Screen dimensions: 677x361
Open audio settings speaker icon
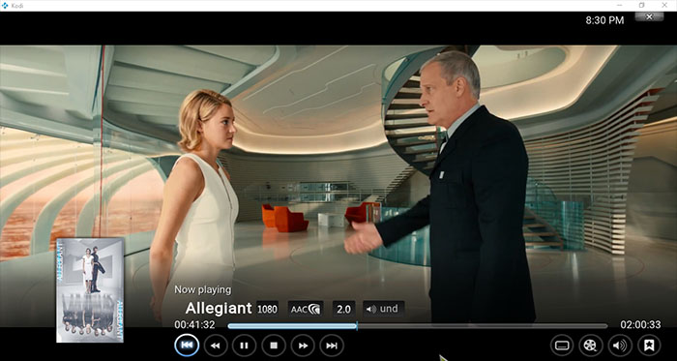point(620,346)
